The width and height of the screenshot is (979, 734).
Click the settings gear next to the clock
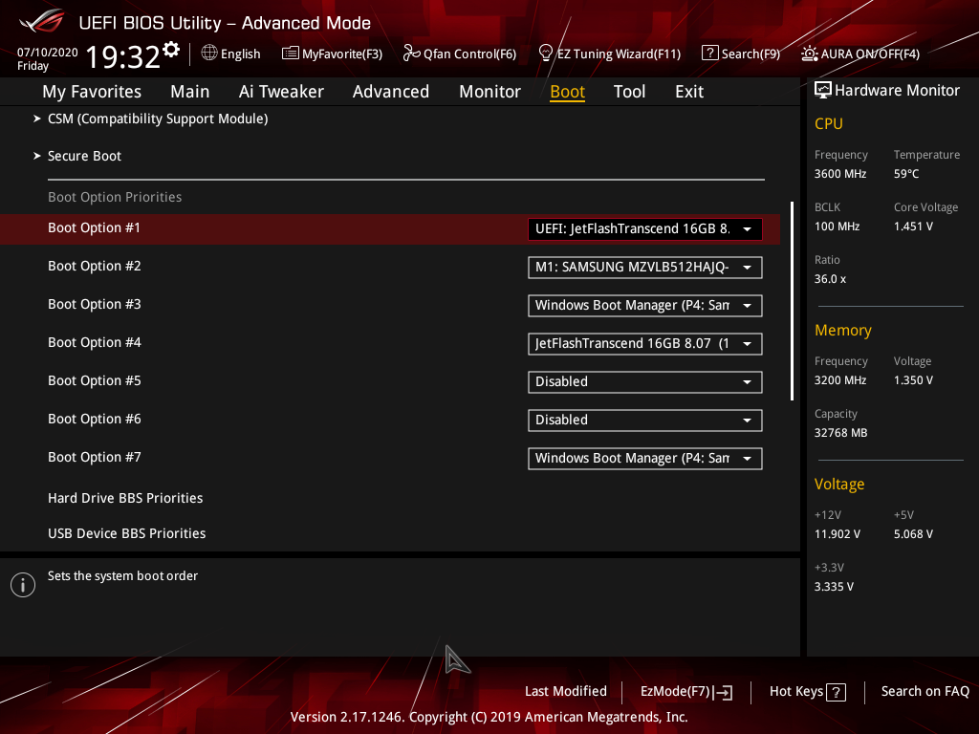tap(171, 50)
